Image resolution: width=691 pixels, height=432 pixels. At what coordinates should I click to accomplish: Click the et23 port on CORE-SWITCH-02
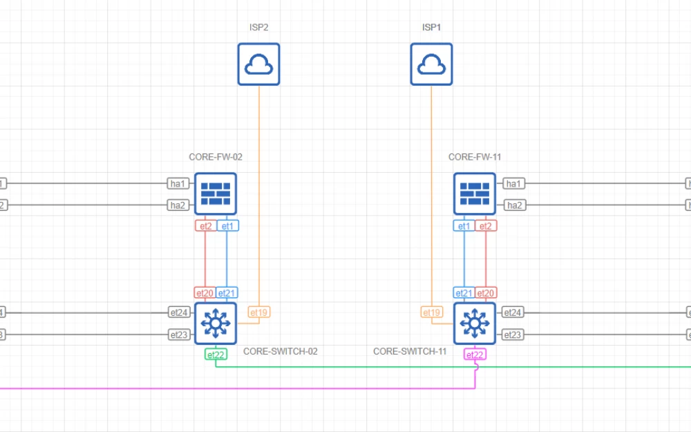pos(178,334)
